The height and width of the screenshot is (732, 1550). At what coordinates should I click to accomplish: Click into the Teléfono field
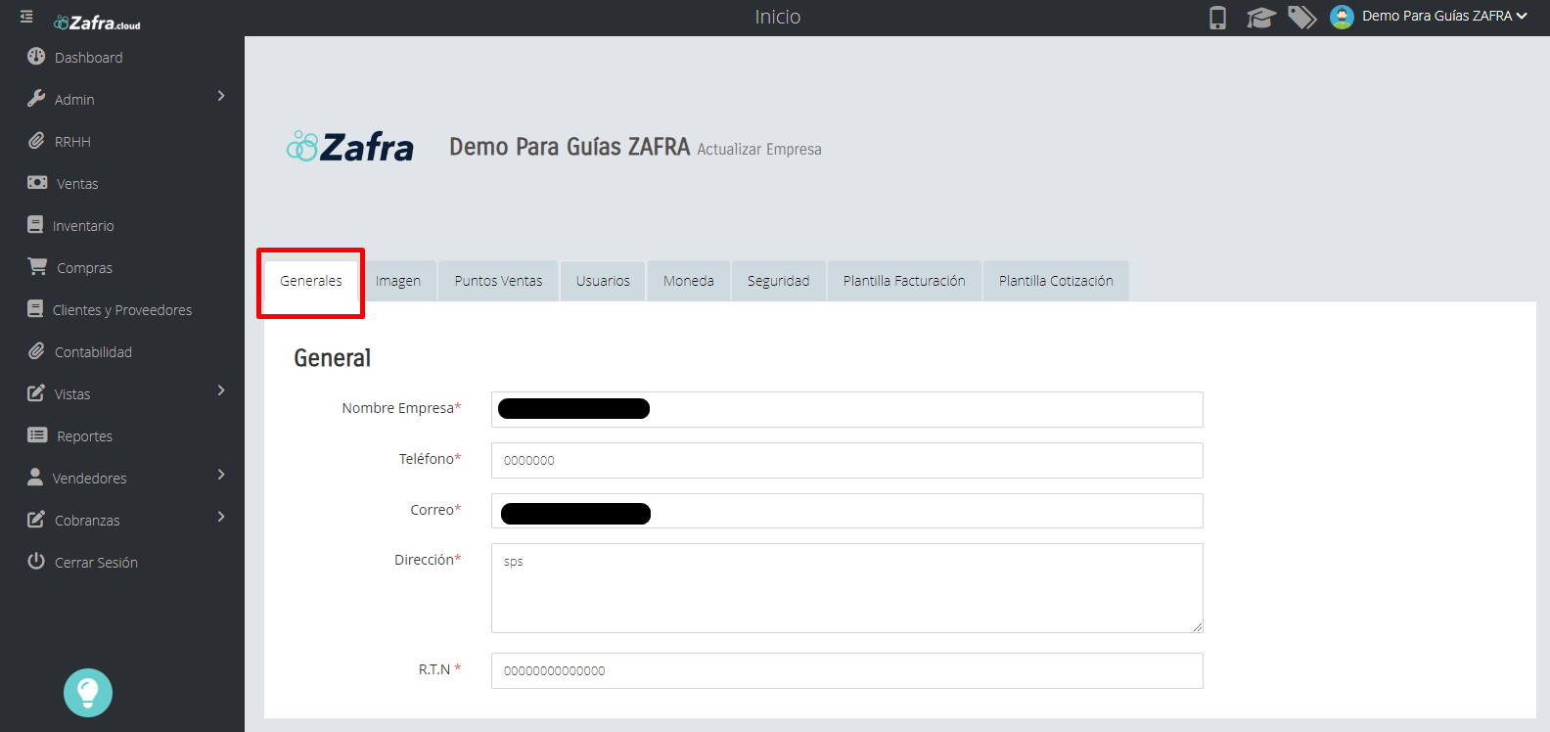coord(847,460)
